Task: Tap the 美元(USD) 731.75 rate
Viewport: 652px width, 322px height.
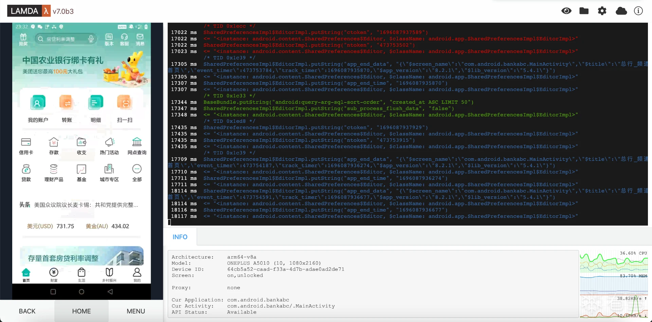Action: 51,226
